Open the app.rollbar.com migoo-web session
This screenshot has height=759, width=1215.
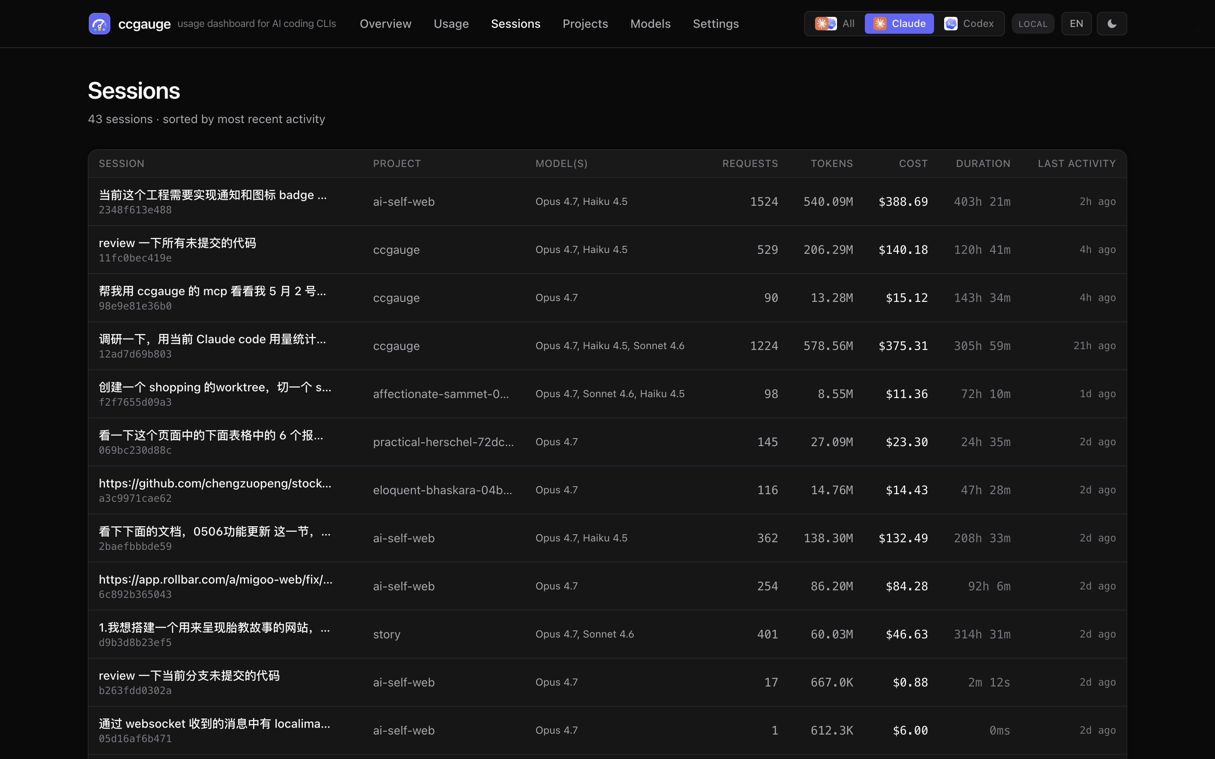point(607,586)
